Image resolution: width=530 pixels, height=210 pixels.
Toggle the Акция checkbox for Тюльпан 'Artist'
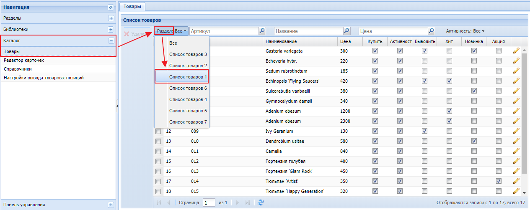499,181
